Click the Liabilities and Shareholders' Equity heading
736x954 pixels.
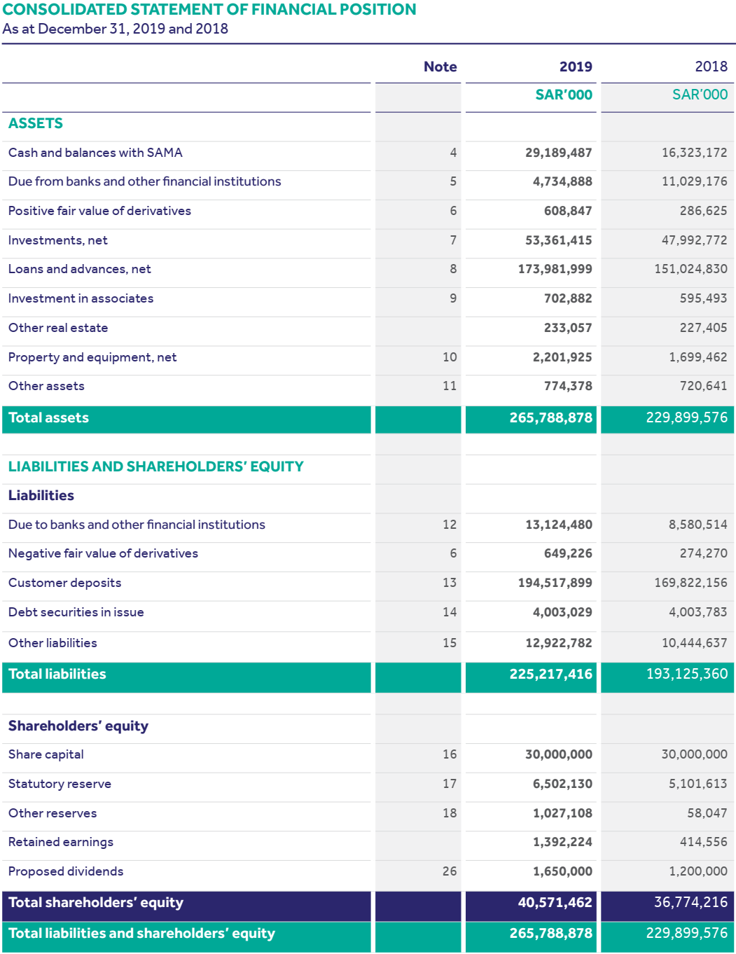(x=156, y=466)
